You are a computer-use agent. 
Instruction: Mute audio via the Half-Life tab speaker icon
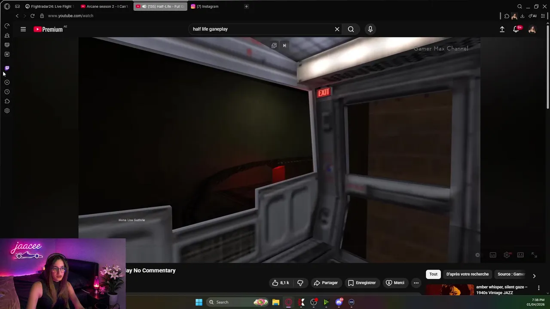coord(144,6)
